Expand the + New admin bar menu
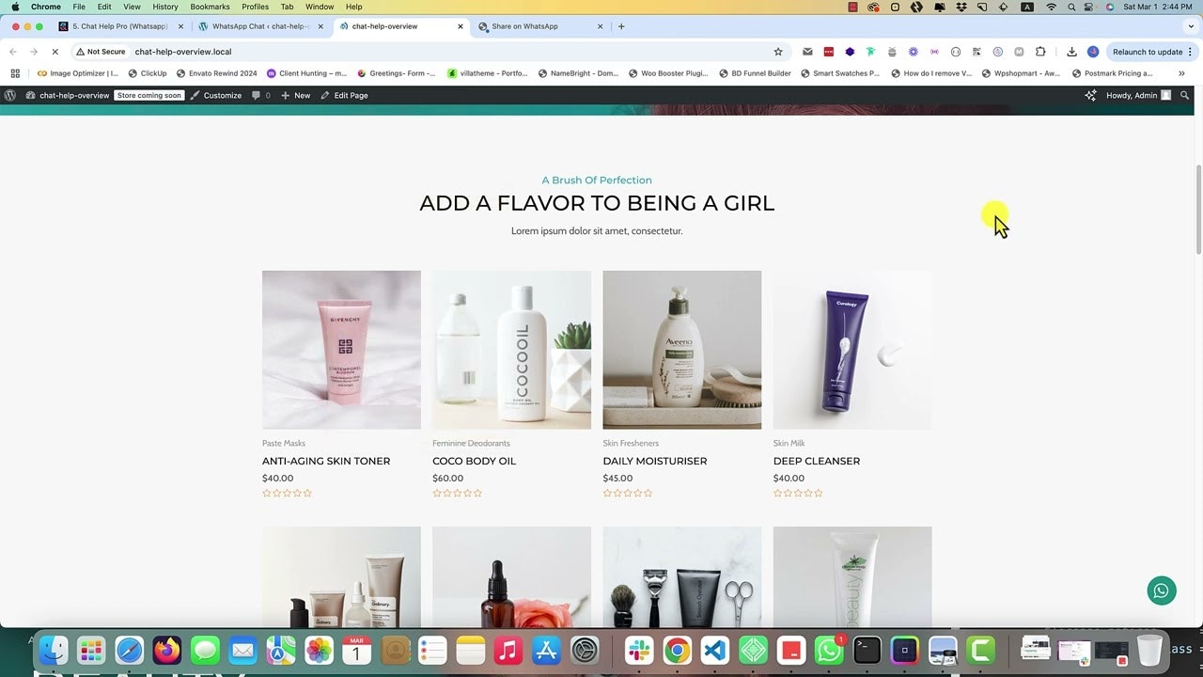 point(295,95)
